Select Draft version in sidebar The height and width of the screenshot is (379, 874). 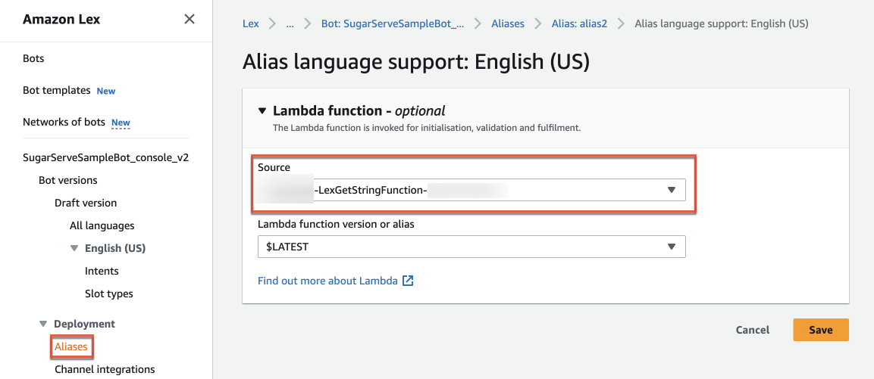coord(86,203)
